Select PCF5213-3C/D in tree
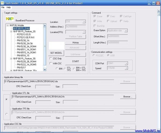This screenshot has width=161, height=133. pyautogui.click(x=24, y=35)
